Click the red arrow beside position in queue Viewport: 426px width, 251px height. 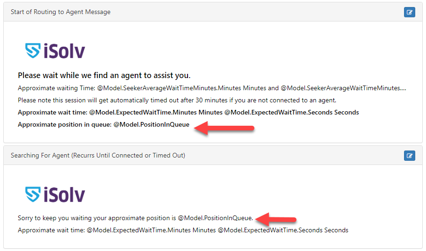(x=224, y=128)
